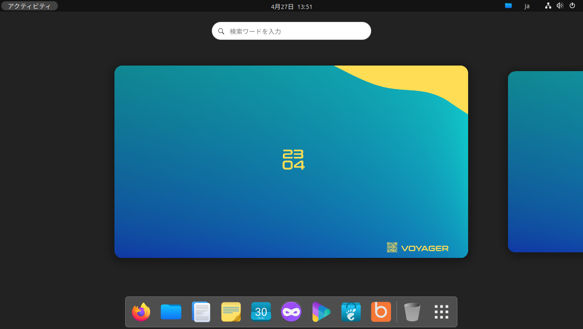Open the blue Files folder in dock
Screen dimensions: 583x329
point(171,312)
